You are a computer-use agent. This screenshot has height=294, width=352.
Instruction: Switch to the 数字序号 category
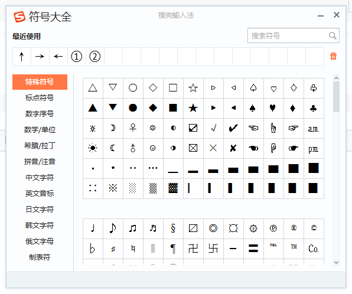pos(40,114)
